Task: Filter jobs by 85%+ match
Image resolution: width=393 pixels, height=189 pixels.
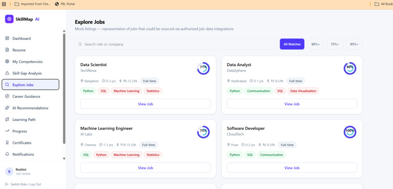Action: 354,44
